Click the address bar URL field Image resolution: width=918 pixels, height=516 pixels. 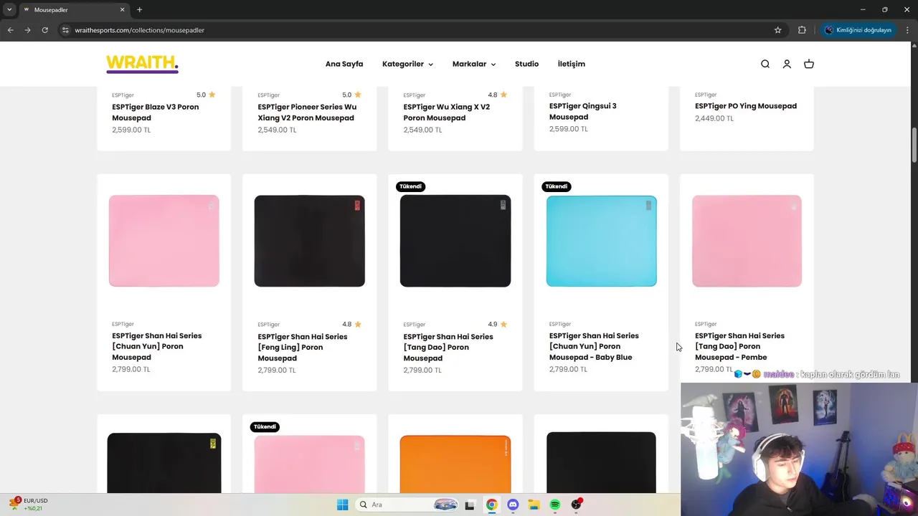click(x=416, y=30)
